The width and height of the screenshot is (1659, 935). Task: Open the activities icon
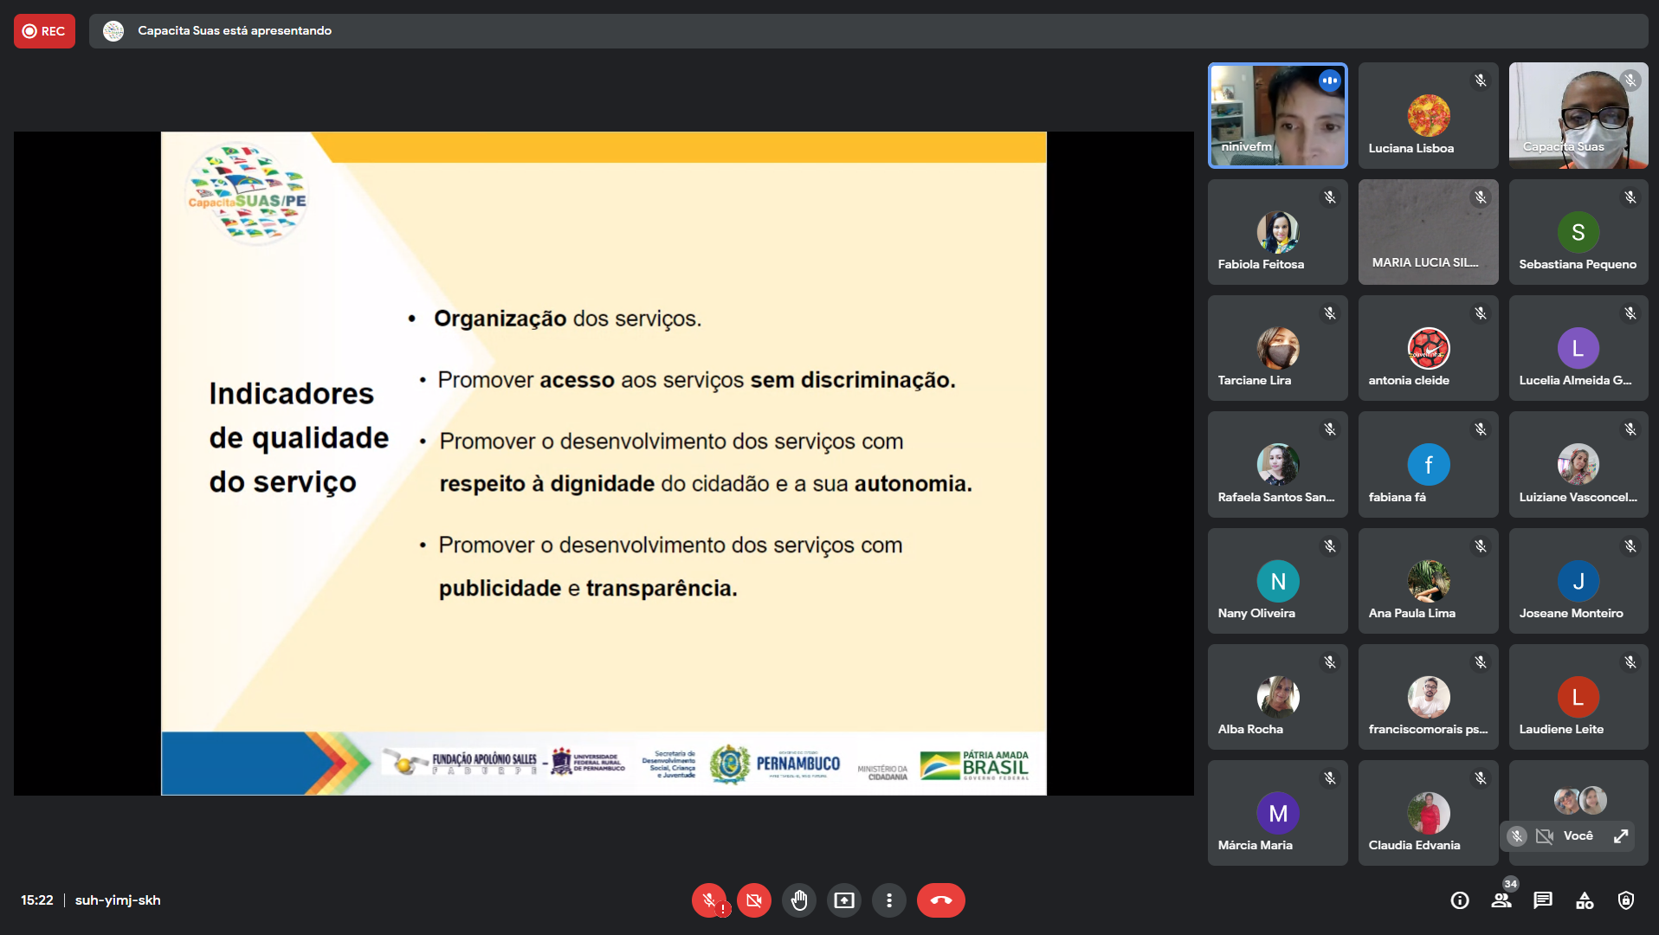(x=1585, y=900)
